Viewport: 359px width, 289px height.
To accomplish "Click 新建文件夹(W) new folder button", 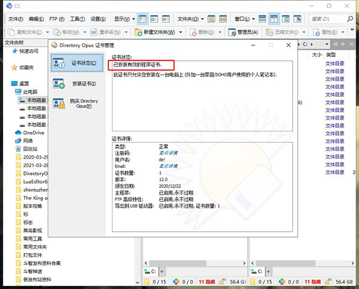I will point(155,32).
